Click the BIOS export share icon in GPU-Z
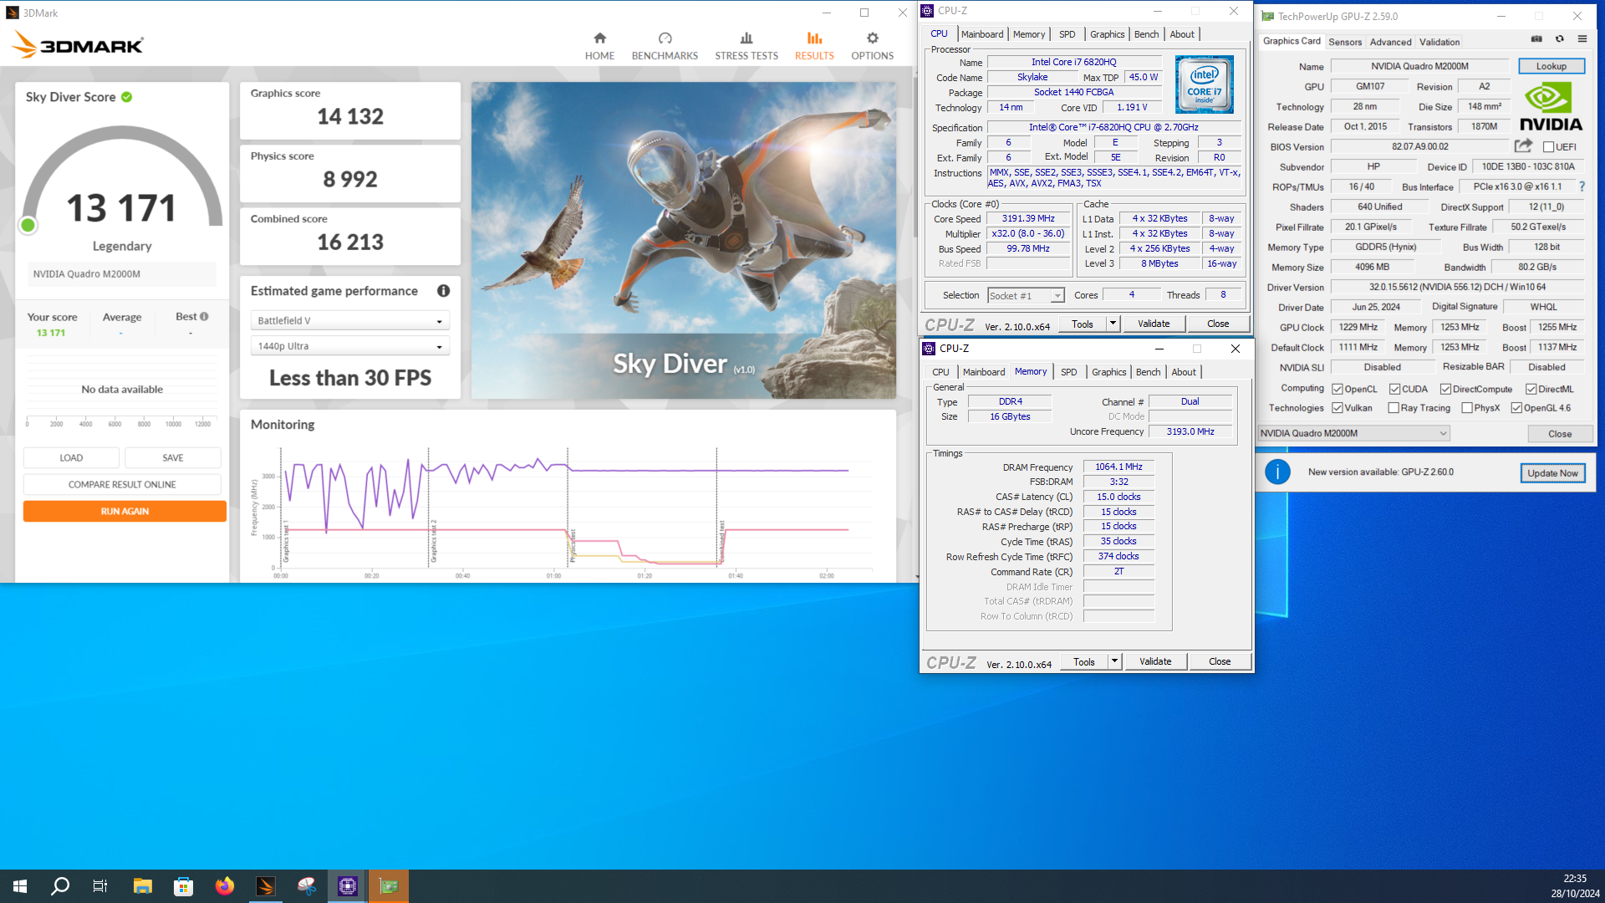 (1523, 146)
